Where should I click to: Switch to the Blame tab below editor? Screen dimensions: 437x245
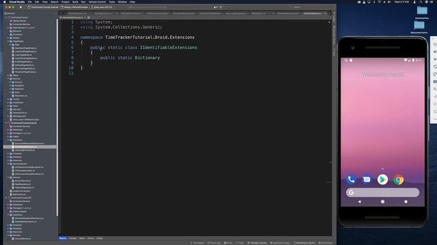(x=82, y=238)
